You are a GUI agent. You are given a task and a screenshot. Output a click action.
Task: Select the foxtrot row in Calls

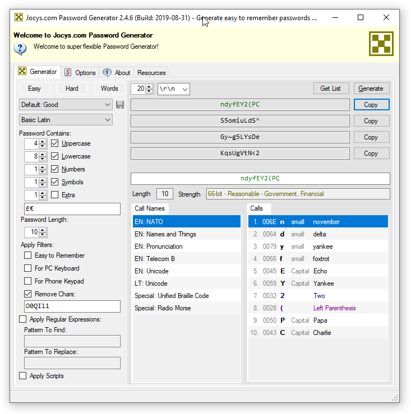point(318,259)
